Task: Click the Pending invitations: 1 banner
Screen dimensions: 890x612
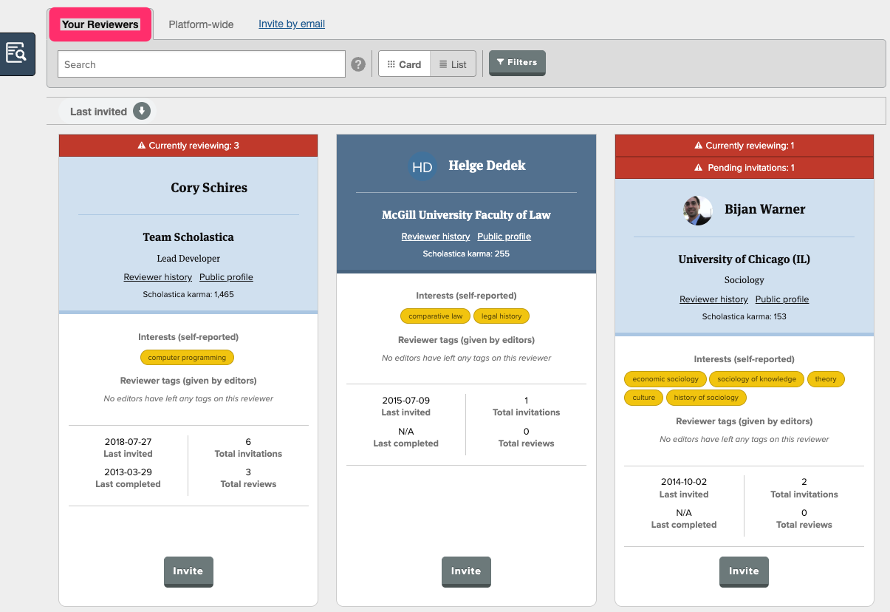Action: [744, 168]
